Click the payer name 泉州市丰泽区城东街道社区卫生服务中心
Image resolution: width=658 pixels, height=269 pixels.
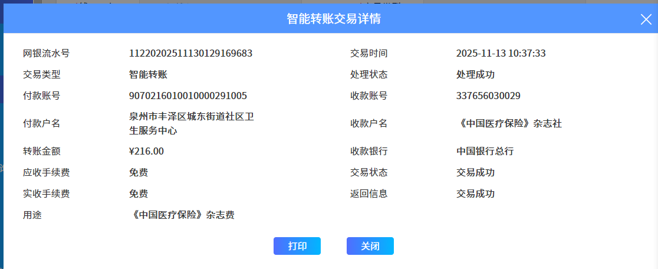[x=192, y=124]
